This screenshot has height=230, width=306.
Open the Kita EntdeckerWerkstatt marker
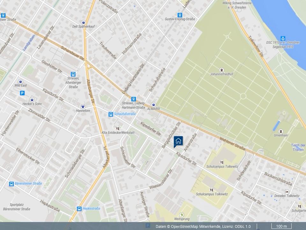118,128
